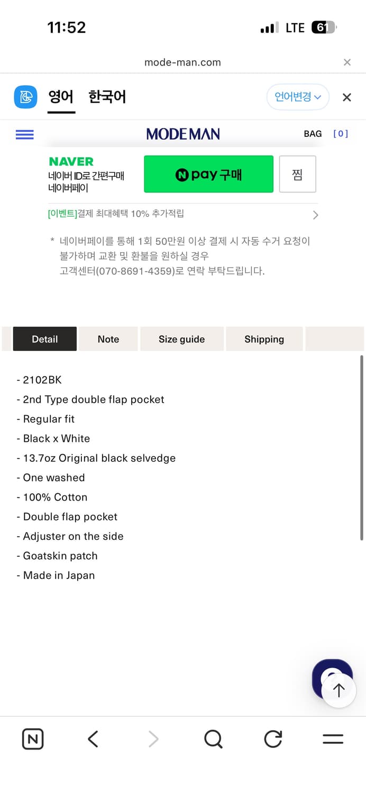Open browser options via the bottom-right menu icon

point(332,739)
